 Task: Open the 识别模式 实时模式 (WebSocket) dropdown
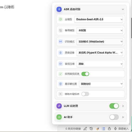(x=100, y=41)
